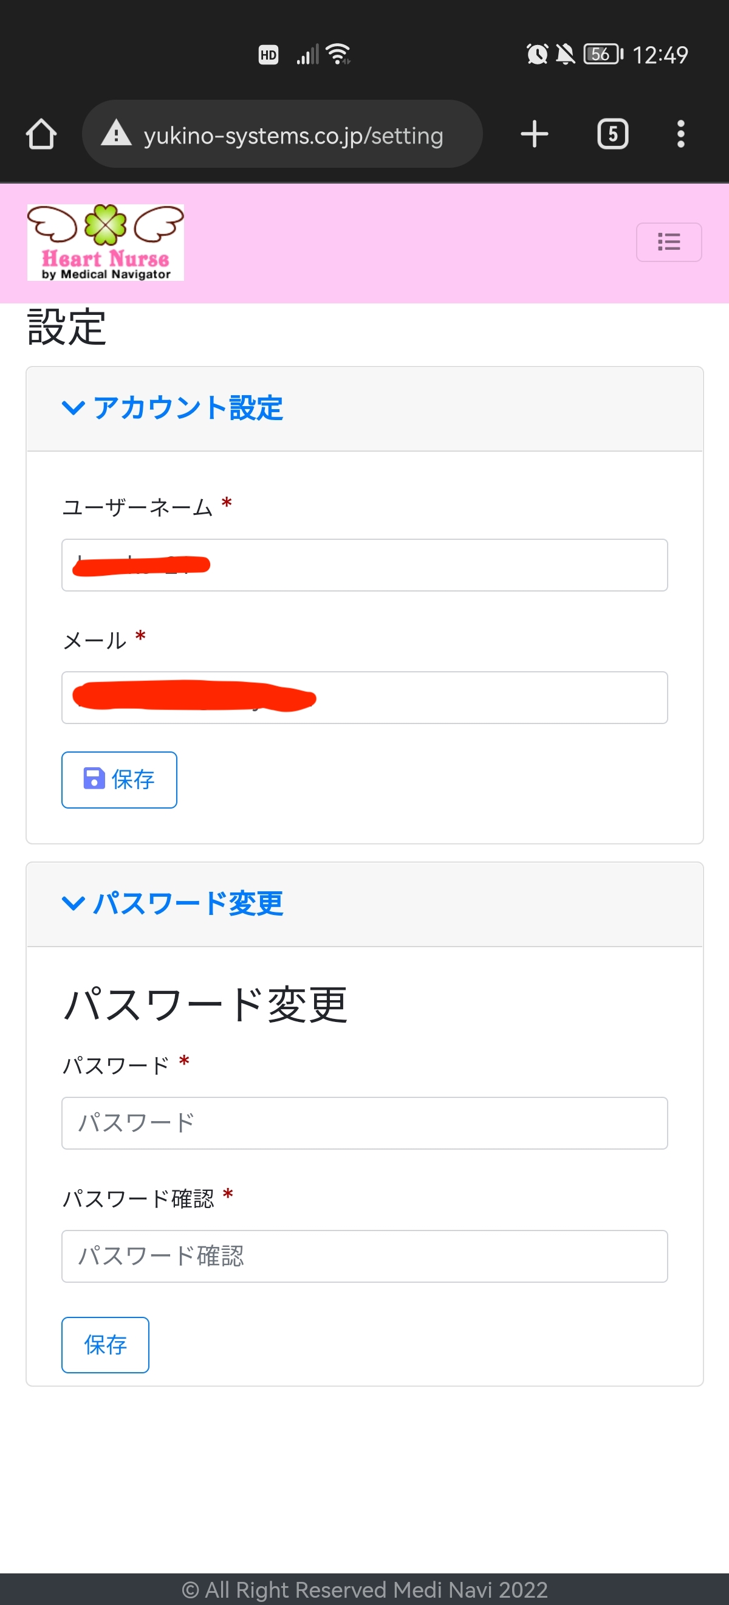Click the パスワード変更 blue header link

tap(188, 903)
